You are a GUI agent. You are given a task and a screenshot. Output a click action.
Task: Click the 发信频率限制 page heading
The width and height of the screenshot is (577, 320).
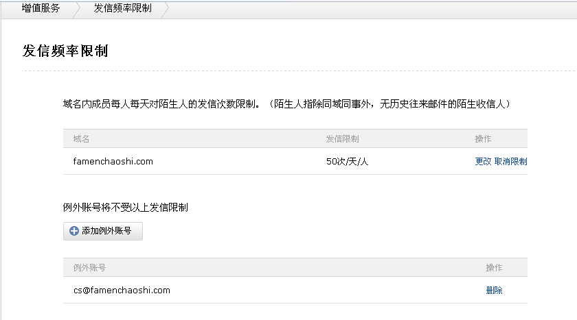tap(65, 51)
